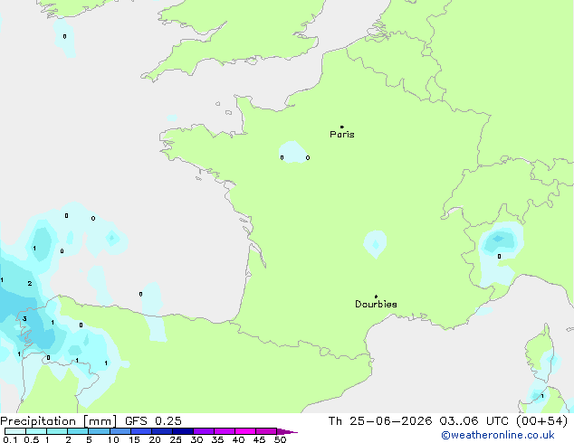Click the '2' precipitation value on map
Screen dimensions: 574x443
coord(30,283)
